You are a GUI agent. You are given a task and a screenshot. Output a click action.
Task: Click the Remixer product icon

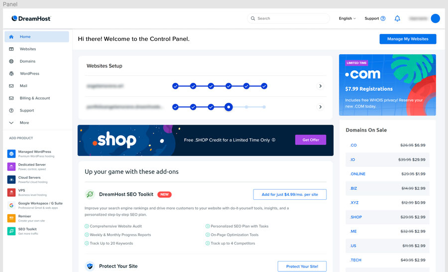11,218
